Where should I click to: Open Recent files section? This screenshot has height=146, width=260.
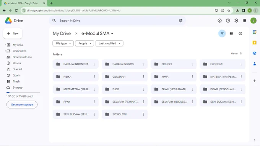[17, 63]
